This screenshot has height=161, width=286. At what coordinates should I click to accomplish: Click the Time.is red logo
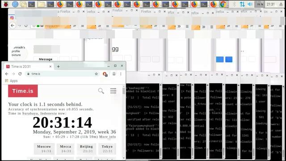[23, 91]
